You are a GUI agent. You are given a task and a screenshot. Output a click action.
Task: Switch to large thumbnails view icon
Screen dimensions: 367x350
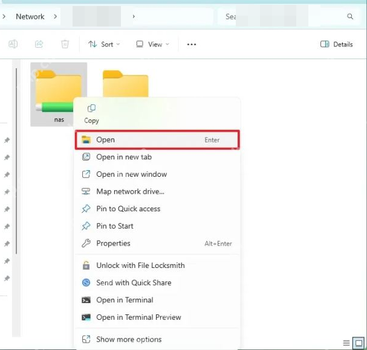pos(359,343)
